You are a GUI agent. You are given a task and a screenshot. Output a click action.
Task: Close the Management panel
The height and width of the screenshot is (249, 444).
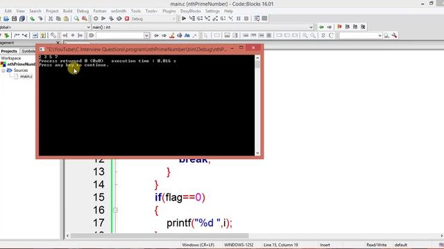(x=58, y=43)
